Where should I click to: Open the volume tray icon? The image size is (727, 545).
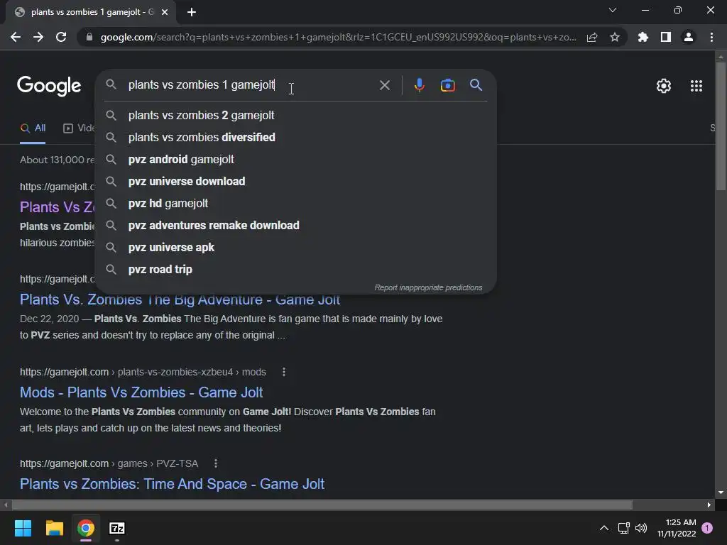pos(641,528)
